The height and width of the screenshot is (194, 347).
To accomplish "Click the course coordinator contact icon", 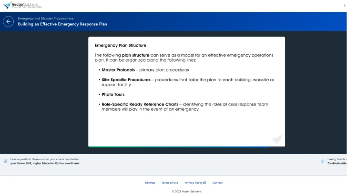I will tap(5, 161).
